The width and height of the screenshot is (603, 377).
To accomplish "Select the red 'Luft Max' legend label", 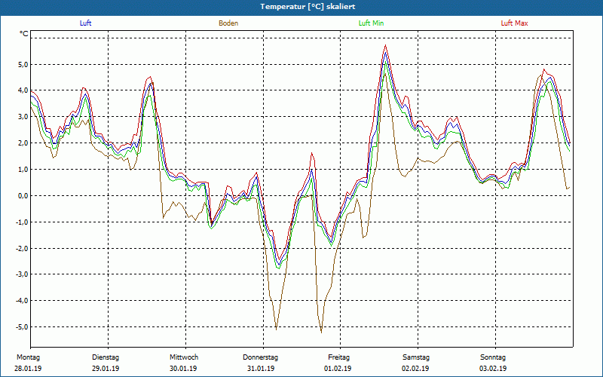I will click(514, 23).
